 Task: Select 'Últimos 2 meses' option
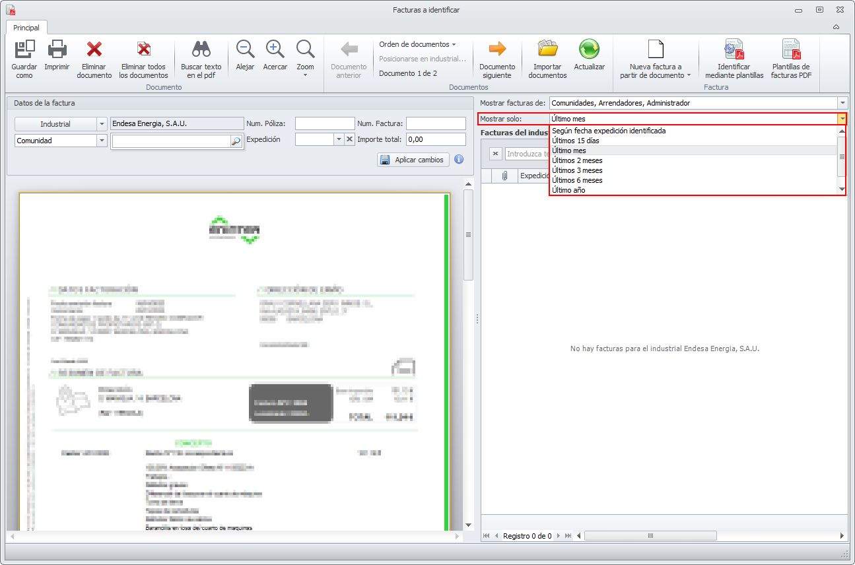click(x=693, y=160)
